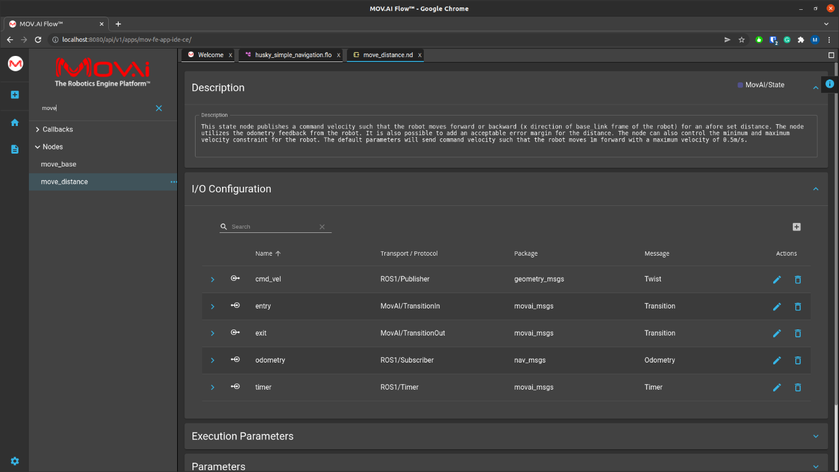Screen dimensions: 839x472
Task: Click the home icon in sidebar
Action: (15, 122)
